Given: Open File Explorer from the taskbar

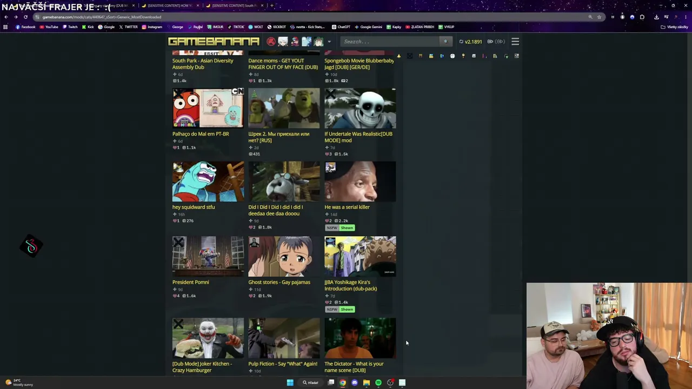Looking at the screenshot, I should [367, 383].
